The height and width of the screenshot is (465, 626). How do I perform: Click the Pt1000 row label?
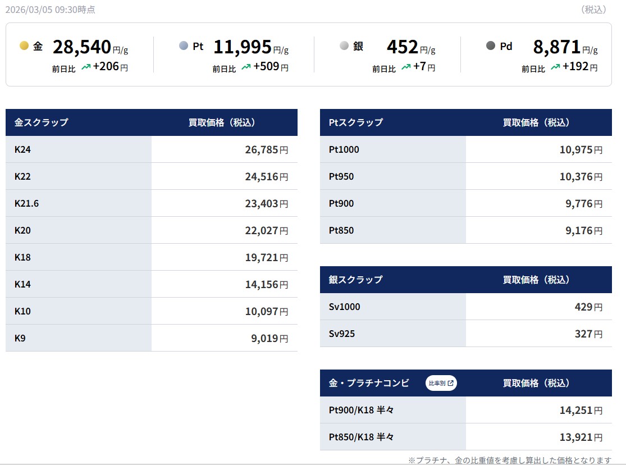point(344,149)
